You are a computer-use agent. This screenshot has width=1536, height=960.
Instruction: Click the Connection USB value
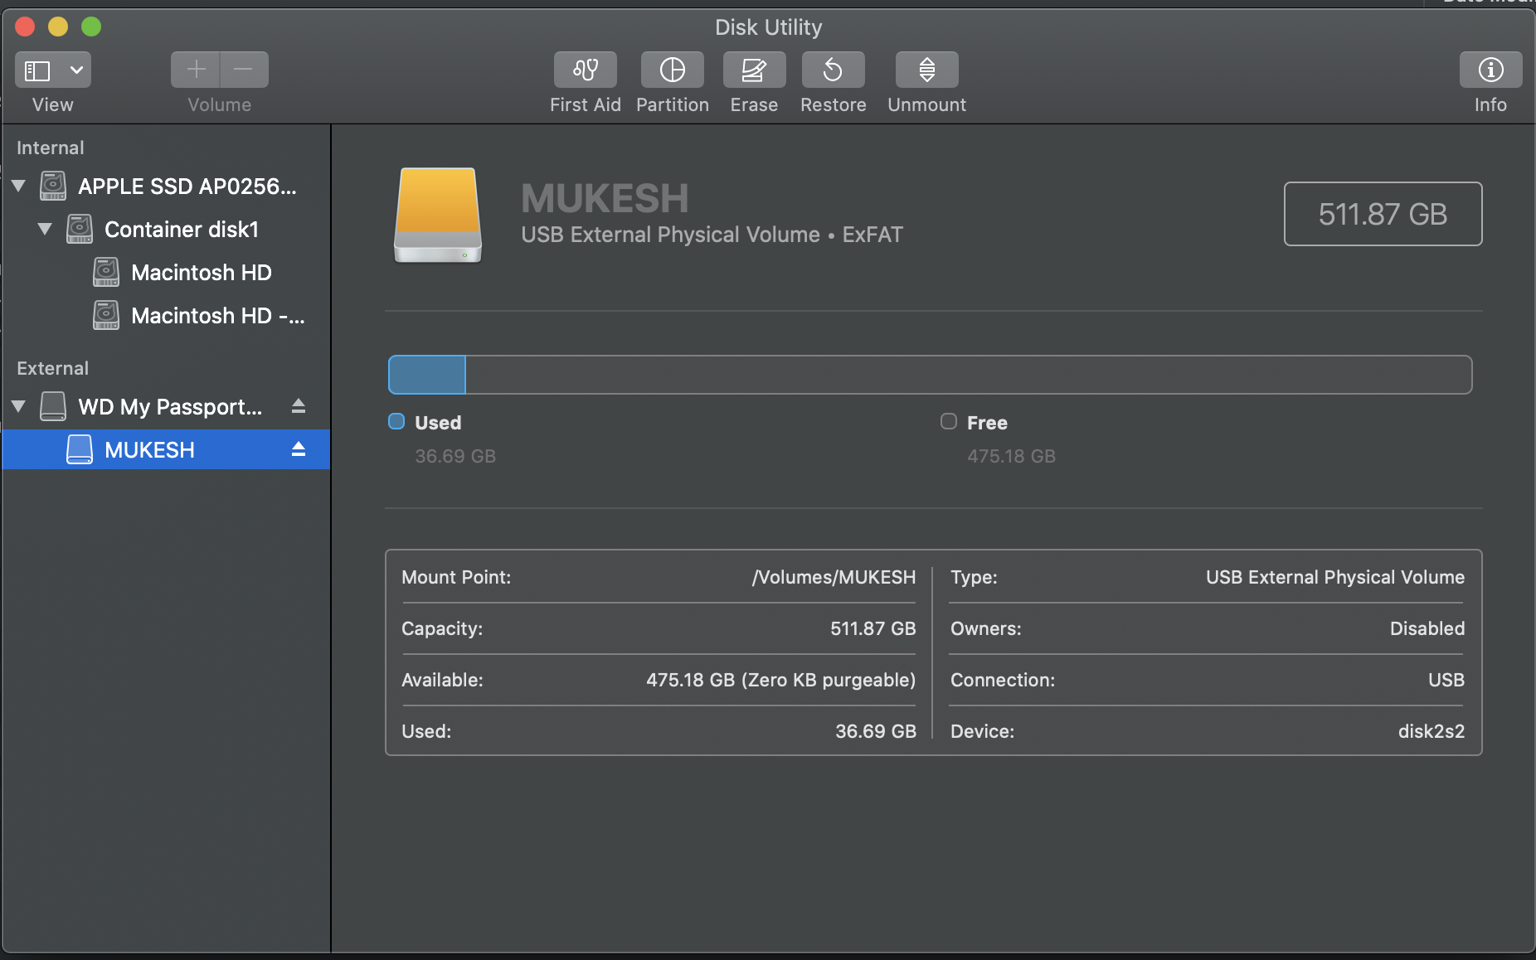click(x=1446, y=680)
